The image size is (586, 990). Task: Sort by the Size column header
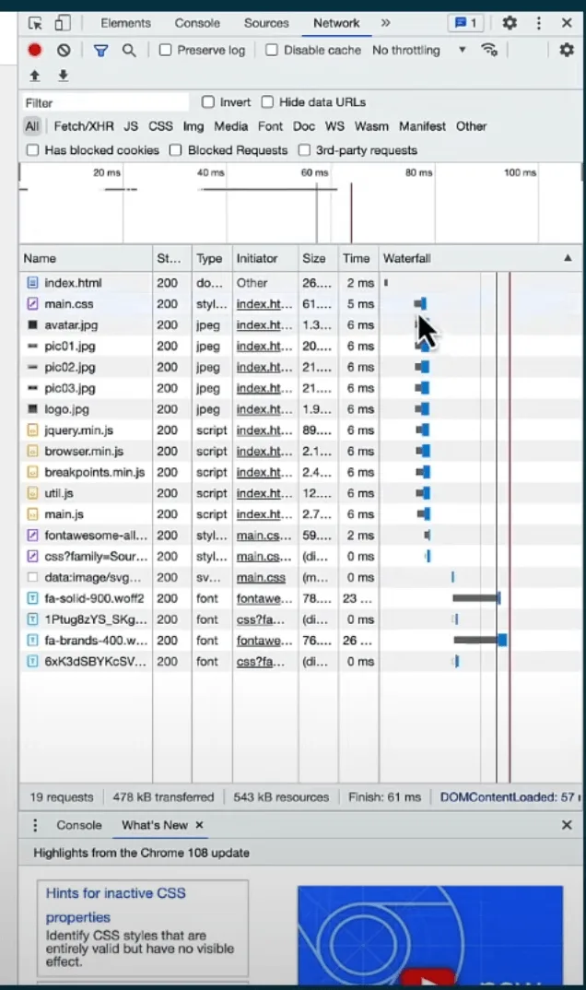click(318, 258)
